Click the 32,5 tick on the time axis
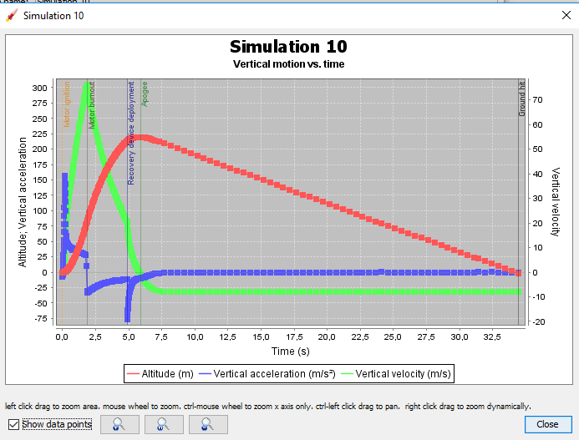Viewport: 579px width, 440px height. (x=492, y=337)
